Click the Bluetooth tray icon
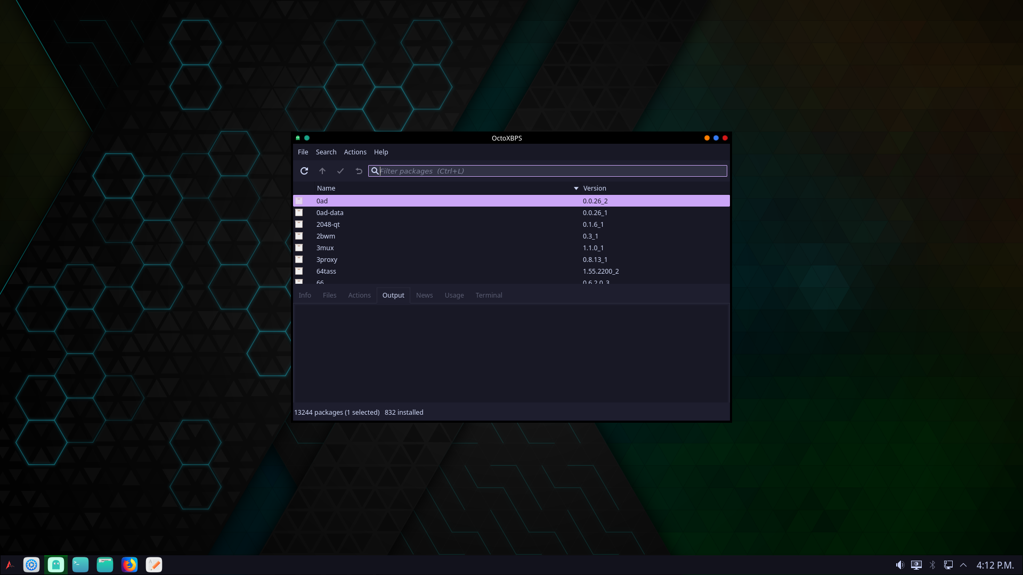 (932, 565)
